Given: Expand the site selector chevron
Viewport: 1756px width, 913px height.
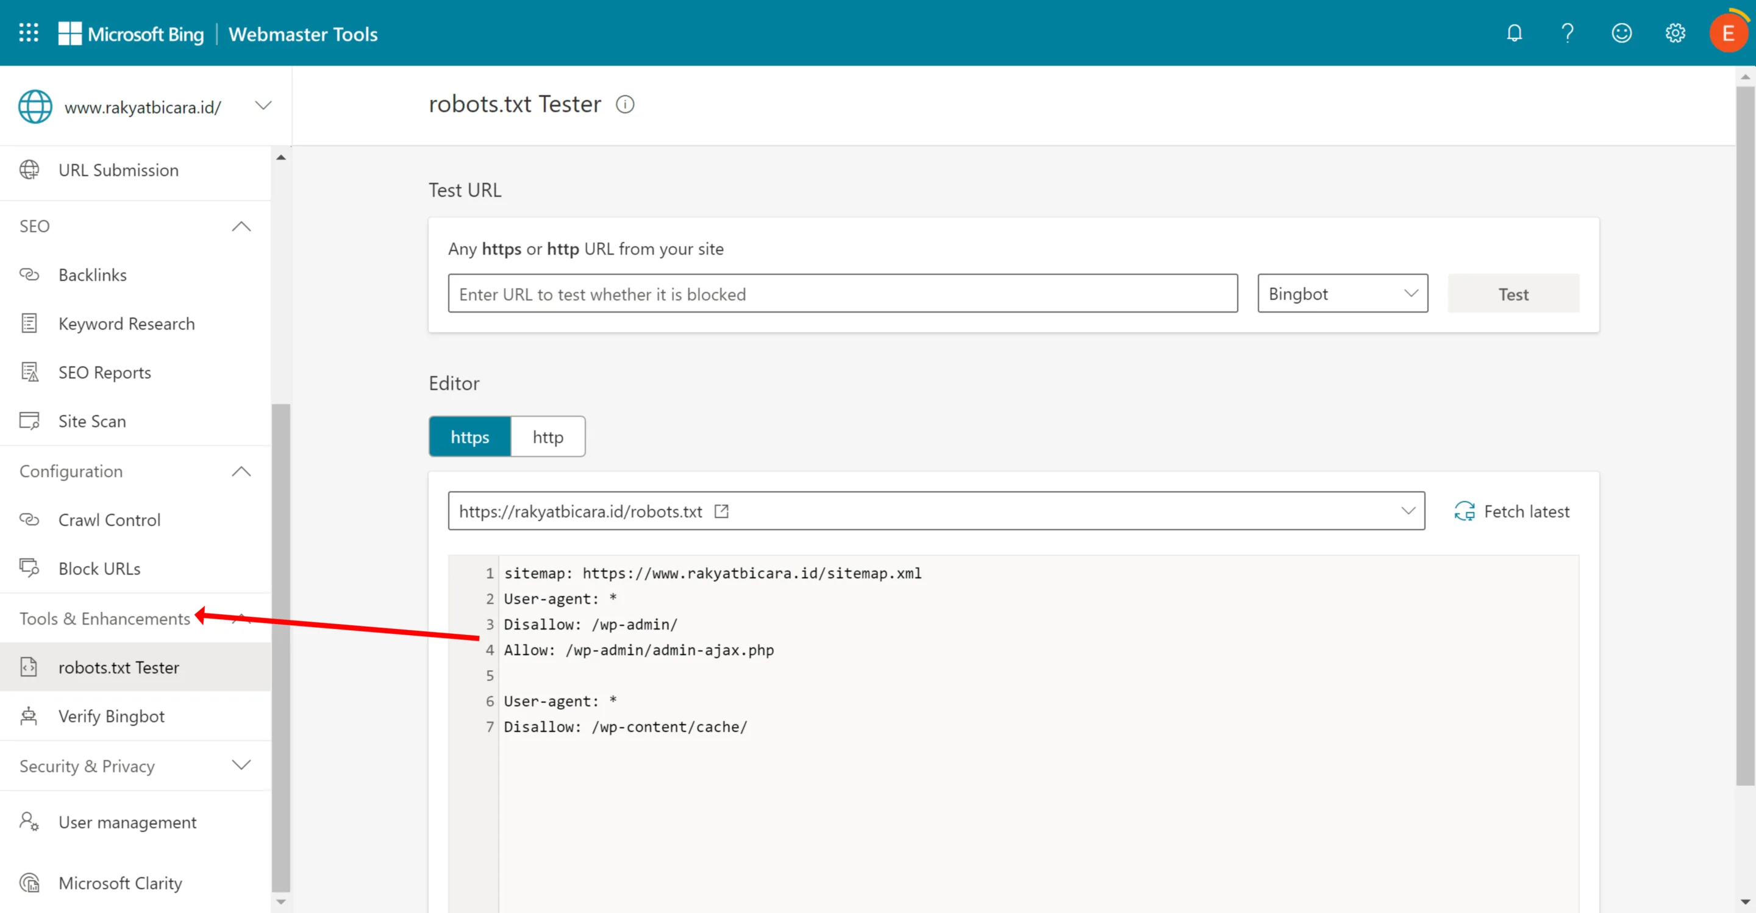Looking at the screenshot, I should 263,105.
